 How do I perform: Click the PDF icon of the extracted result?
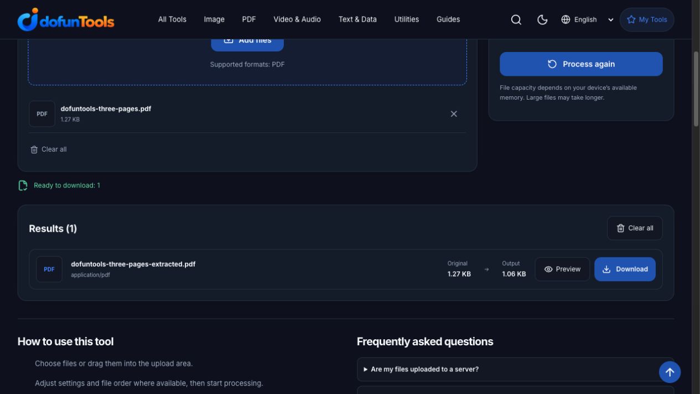49,269
